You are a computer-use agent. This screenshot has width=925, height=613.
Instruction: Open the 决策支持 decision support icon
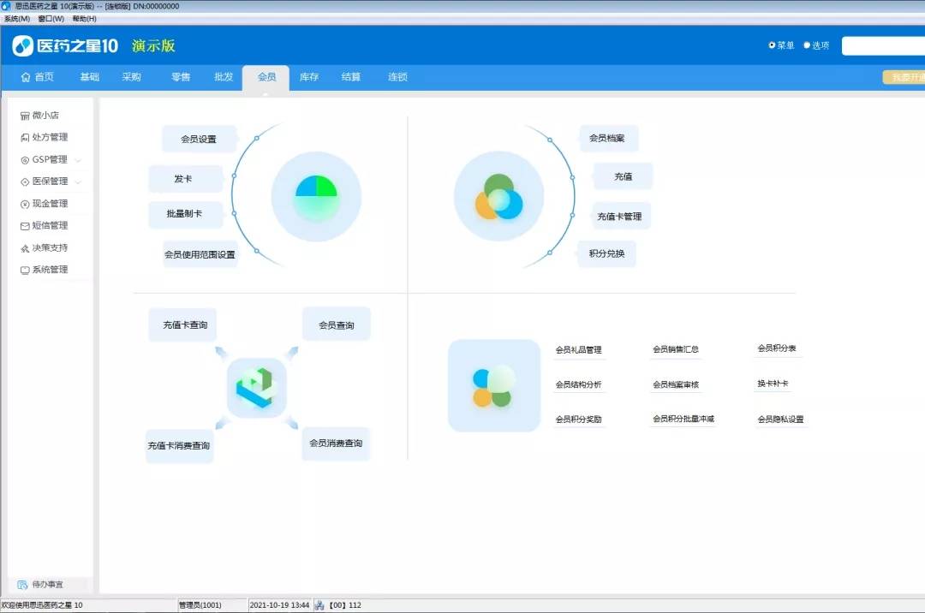tap(25, 248)
